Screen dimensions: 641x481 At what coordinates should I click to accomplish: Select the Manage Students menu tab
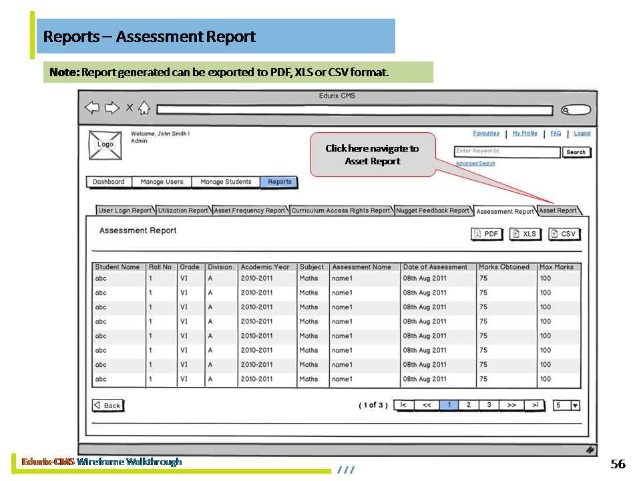[x=226, y=182]
